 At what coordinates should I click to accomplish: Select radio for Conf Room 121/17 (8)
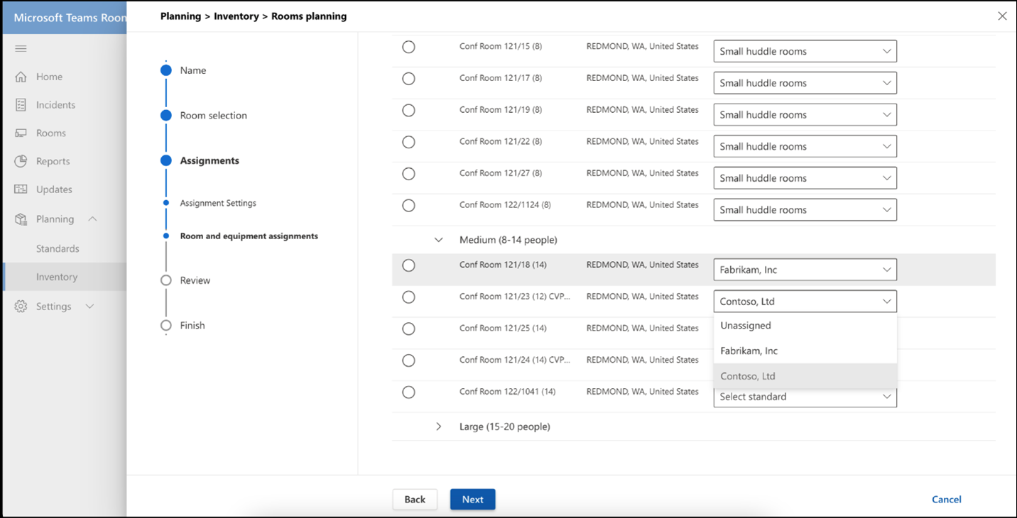pos(408,79)
